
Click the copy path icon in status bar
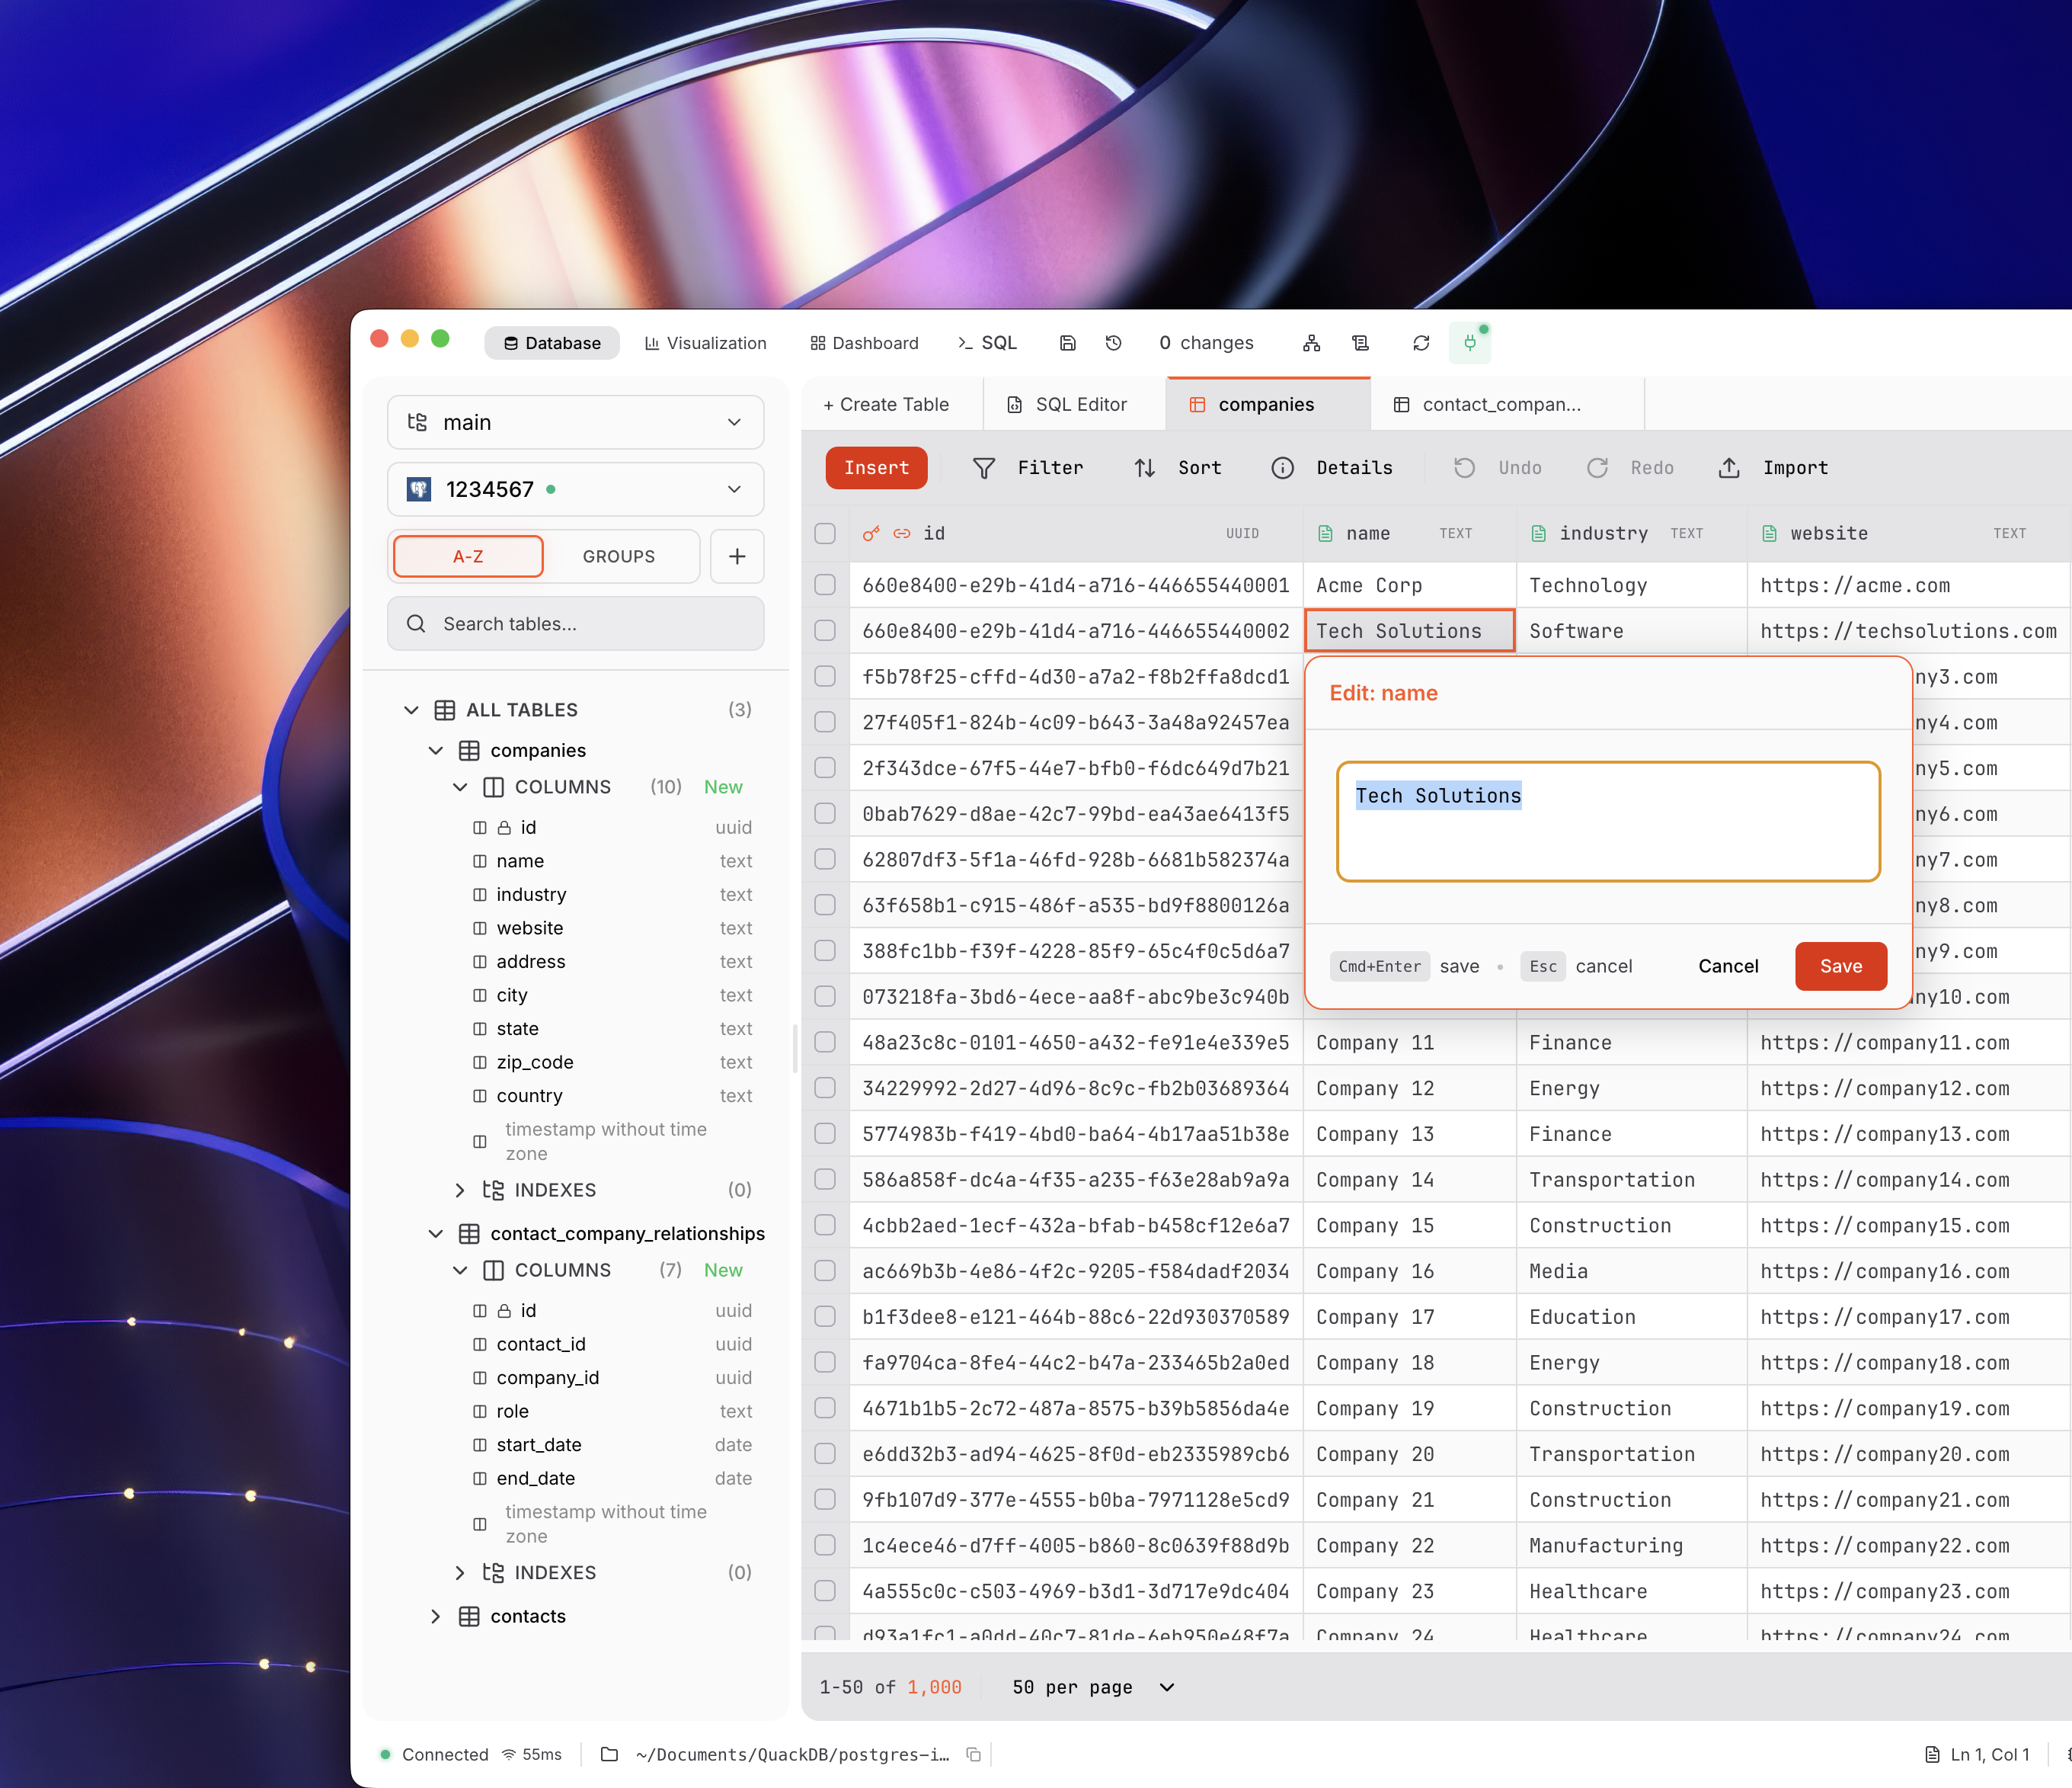[973, 1754]
